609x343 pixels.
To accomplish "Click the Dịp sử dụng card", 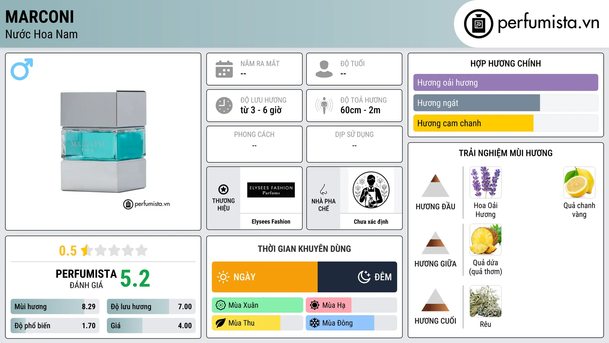I will [x=354, y=144].
